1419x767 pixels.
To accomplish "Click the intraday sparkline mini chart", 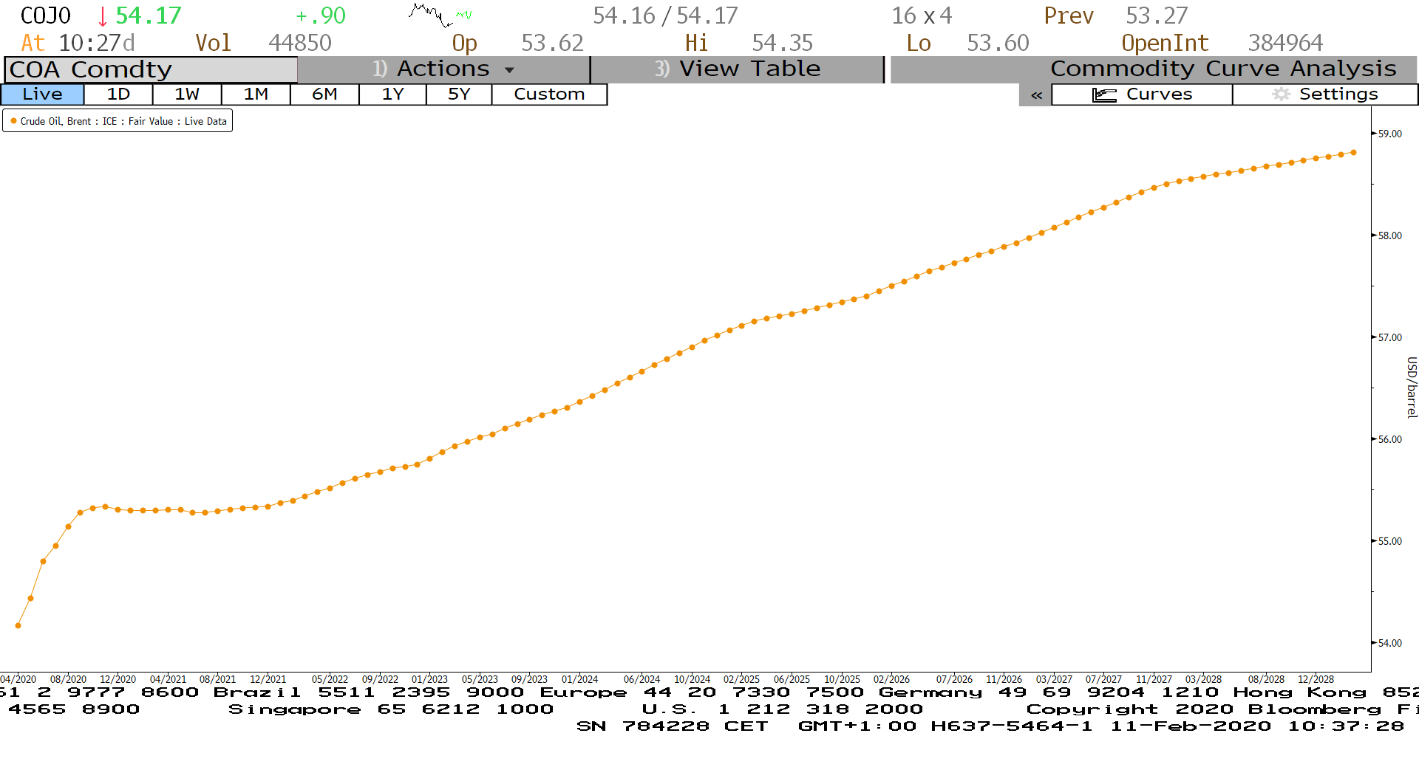I will click(x=440, y=15).
